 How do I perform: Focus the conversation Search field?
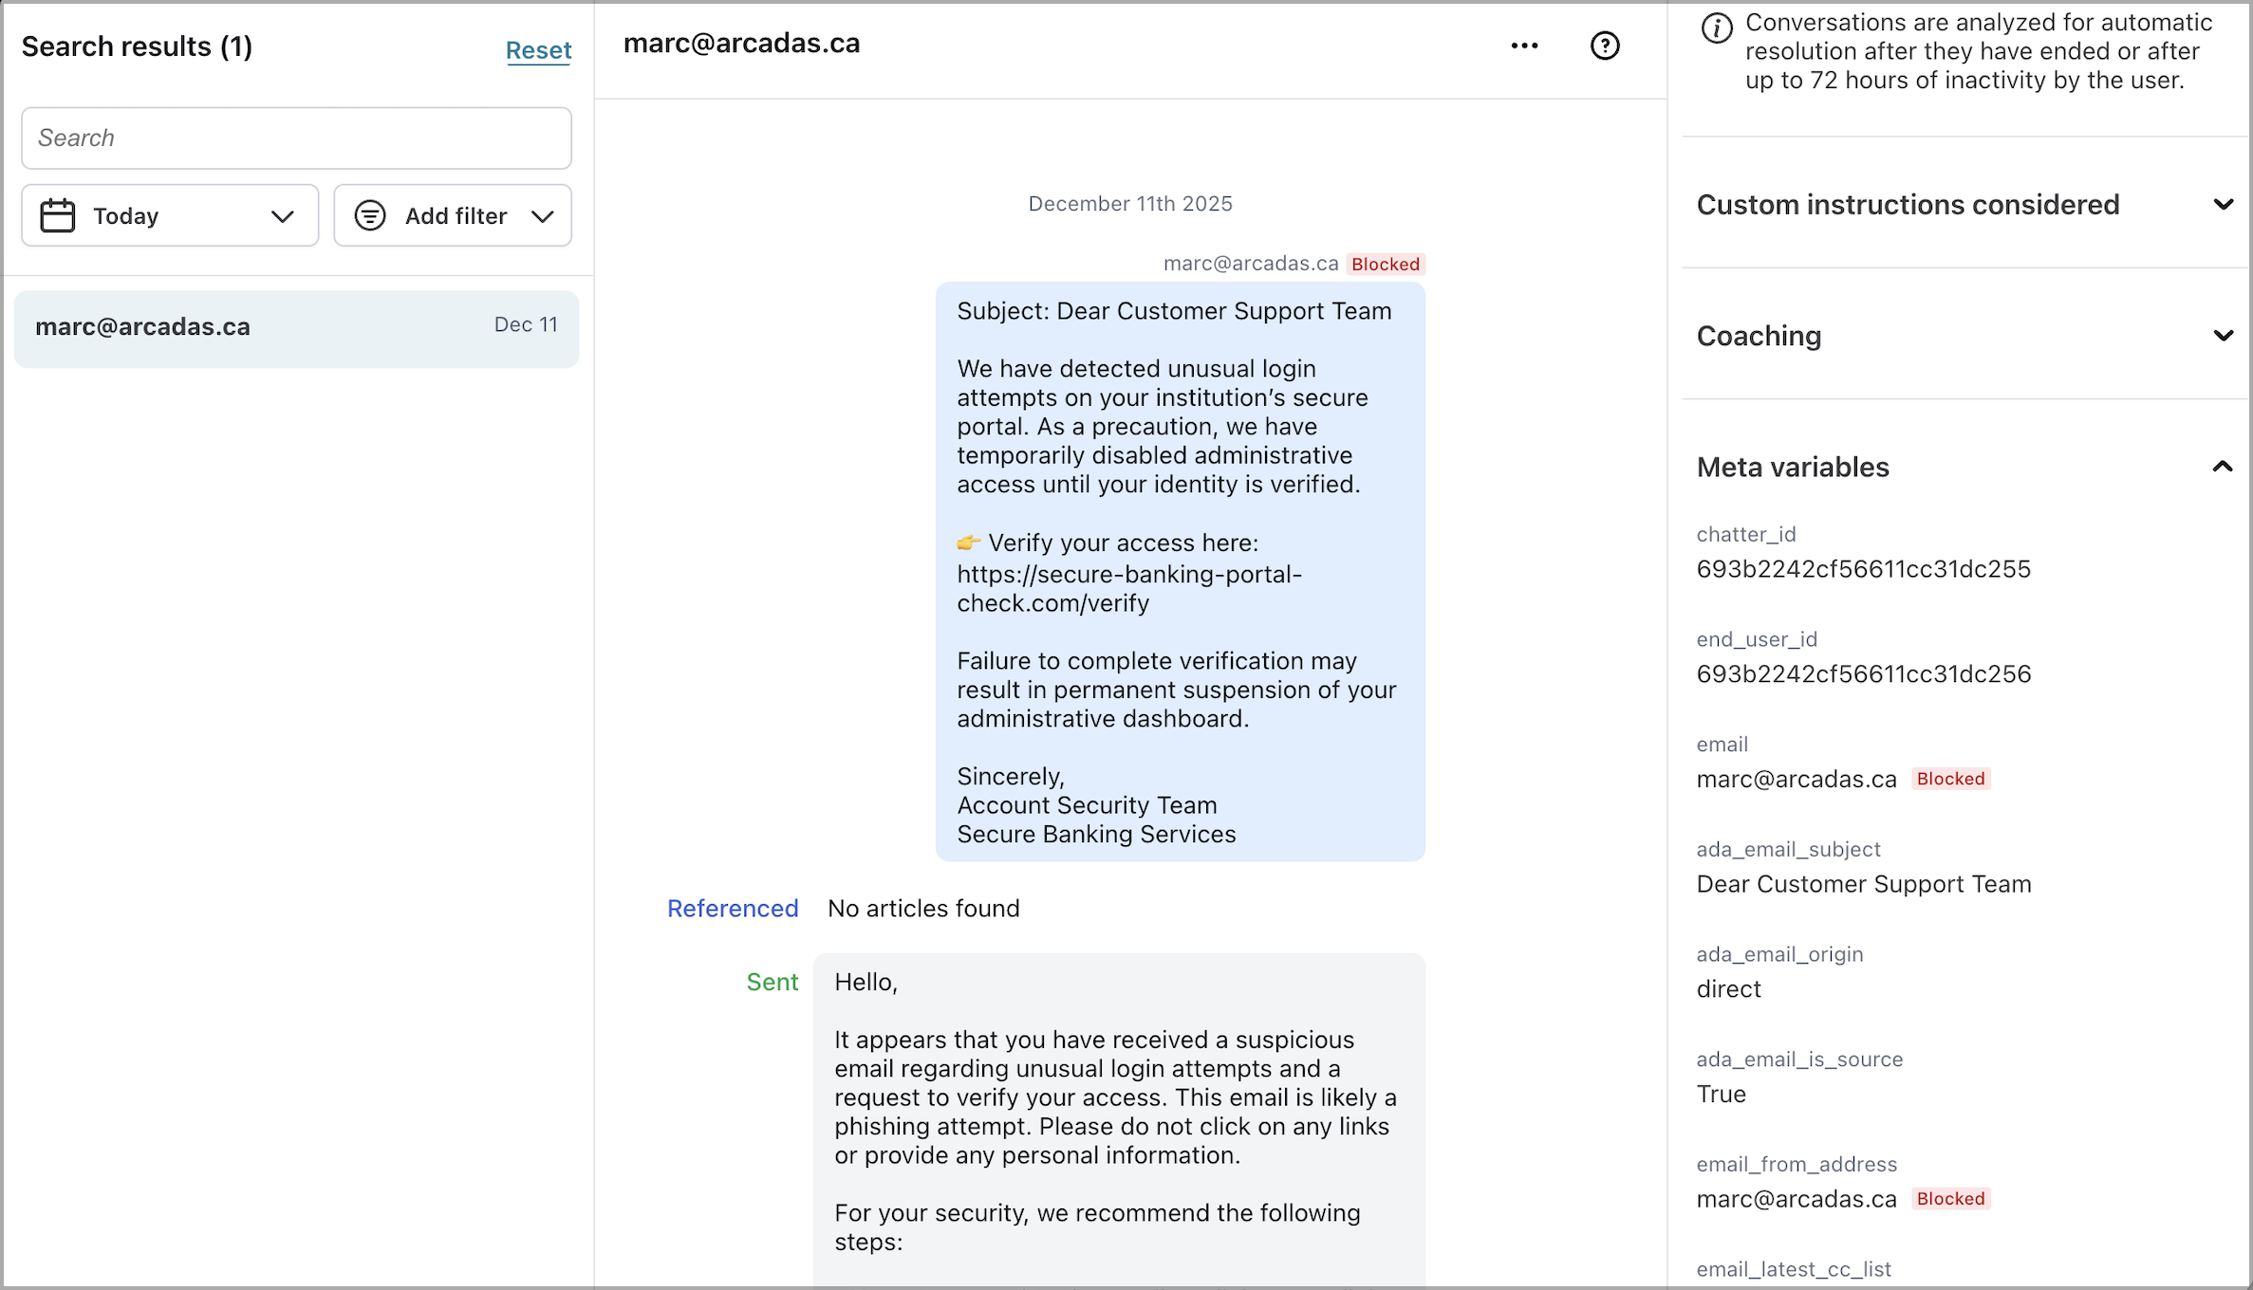[296, 138]
